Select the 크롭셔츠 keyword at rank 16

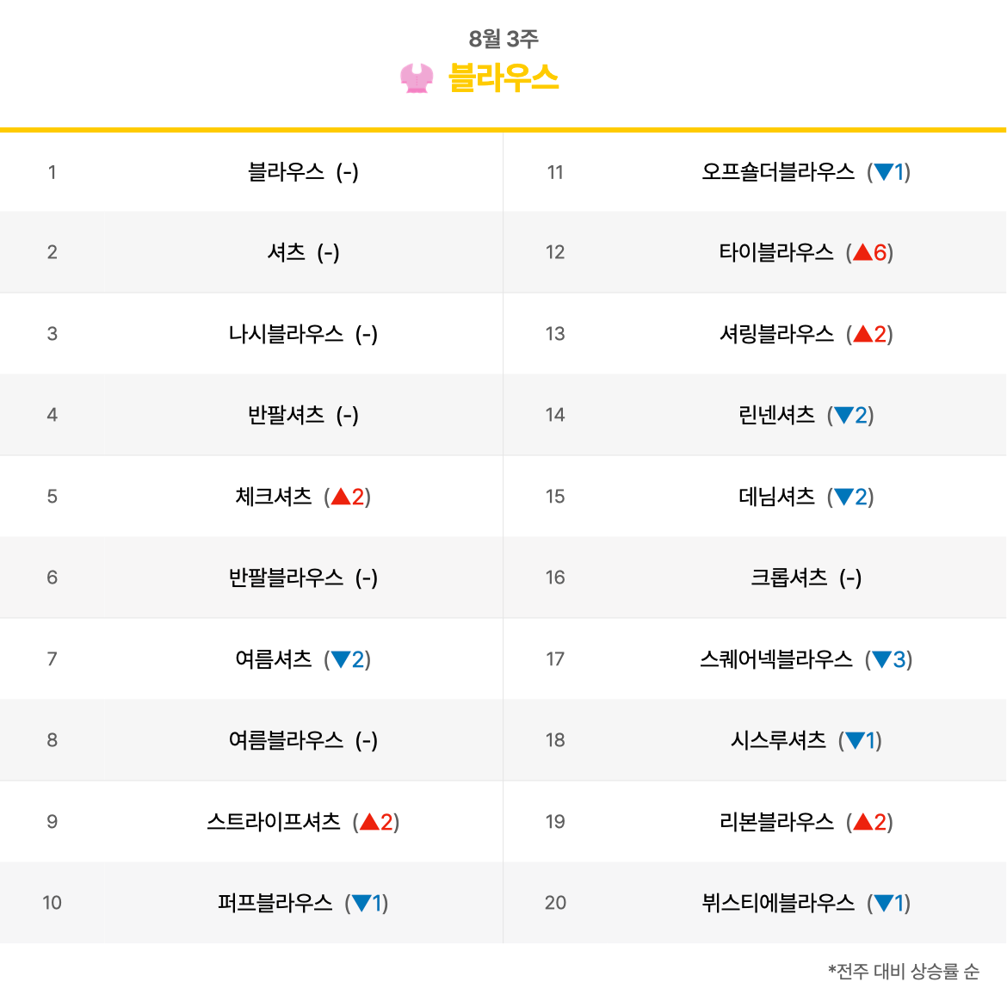789,578
